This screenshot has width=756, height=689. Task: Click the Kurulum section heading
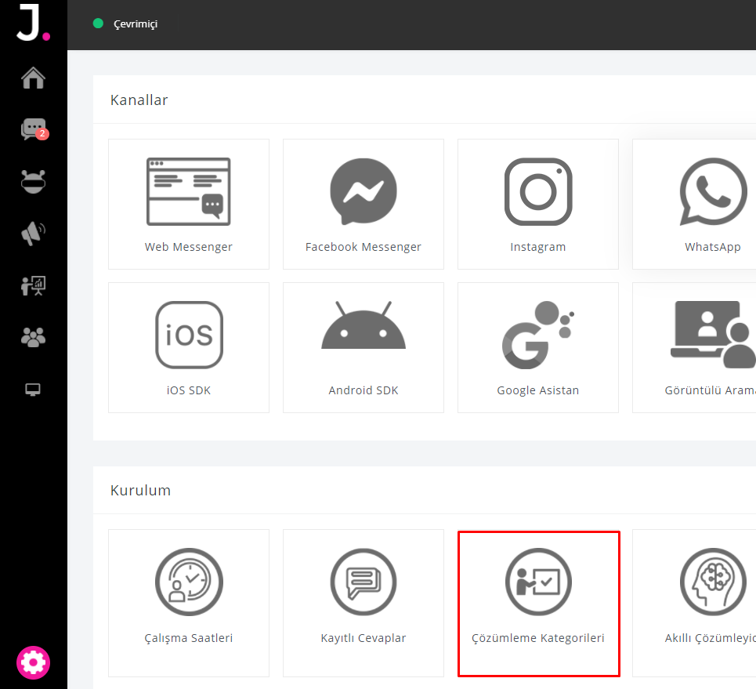(140, 490)
